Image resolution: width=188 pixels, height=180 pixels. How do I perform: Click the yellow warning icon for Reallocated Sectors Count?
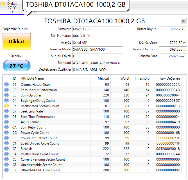click(x=6, y=106)
